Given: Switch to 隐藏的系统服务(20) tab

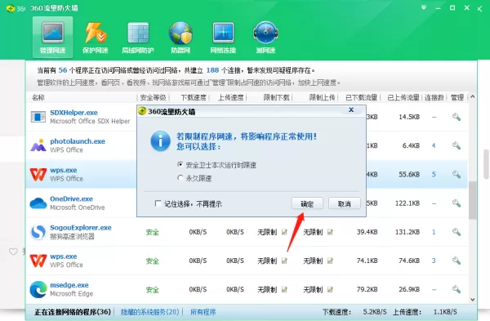Looking at the screenshot, I should tap(149, 312).
